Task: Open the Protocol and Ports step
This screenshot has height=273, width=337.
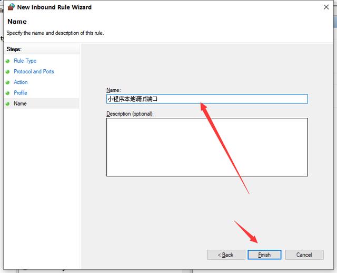Action: 34,71
